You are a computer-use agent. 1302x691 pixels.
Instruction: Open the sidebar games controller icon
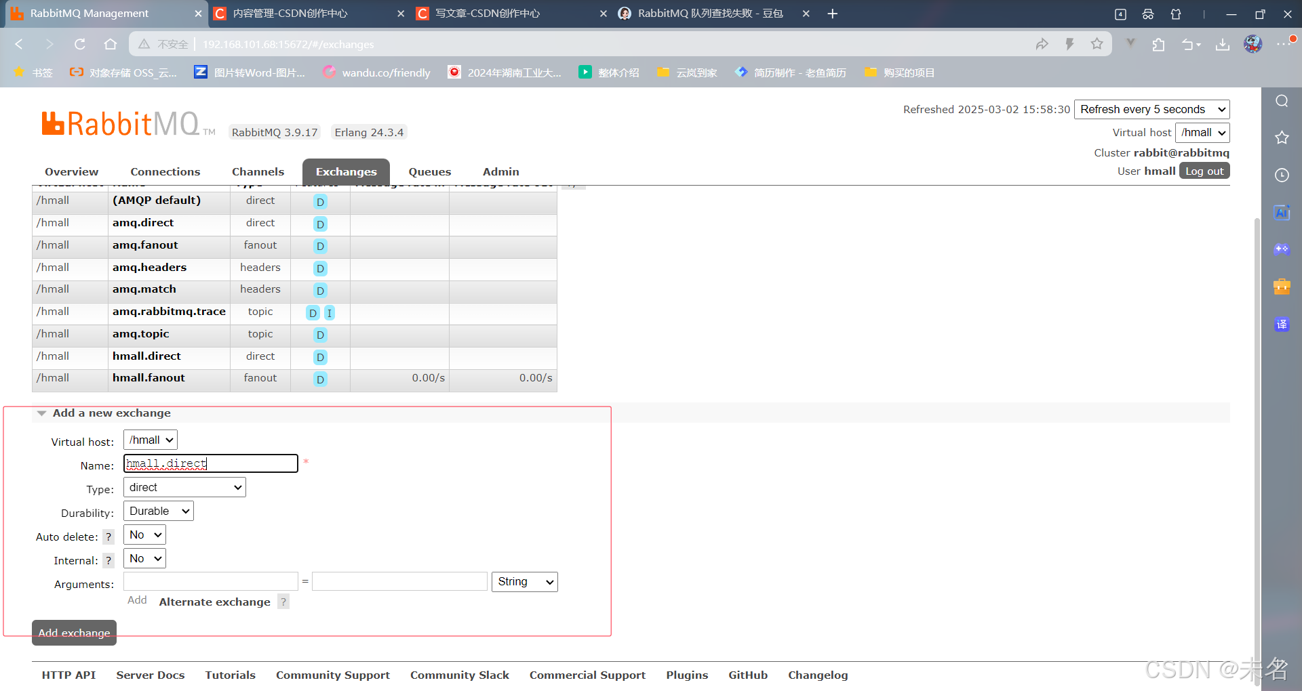(1282, 249)
